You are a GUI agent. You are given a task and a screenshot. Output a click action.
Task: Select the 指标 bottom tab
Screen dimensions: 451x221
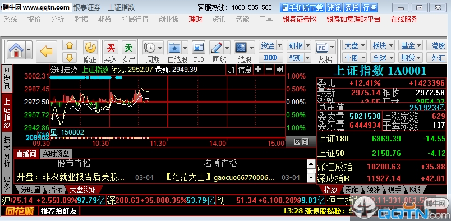click(55, 190)
